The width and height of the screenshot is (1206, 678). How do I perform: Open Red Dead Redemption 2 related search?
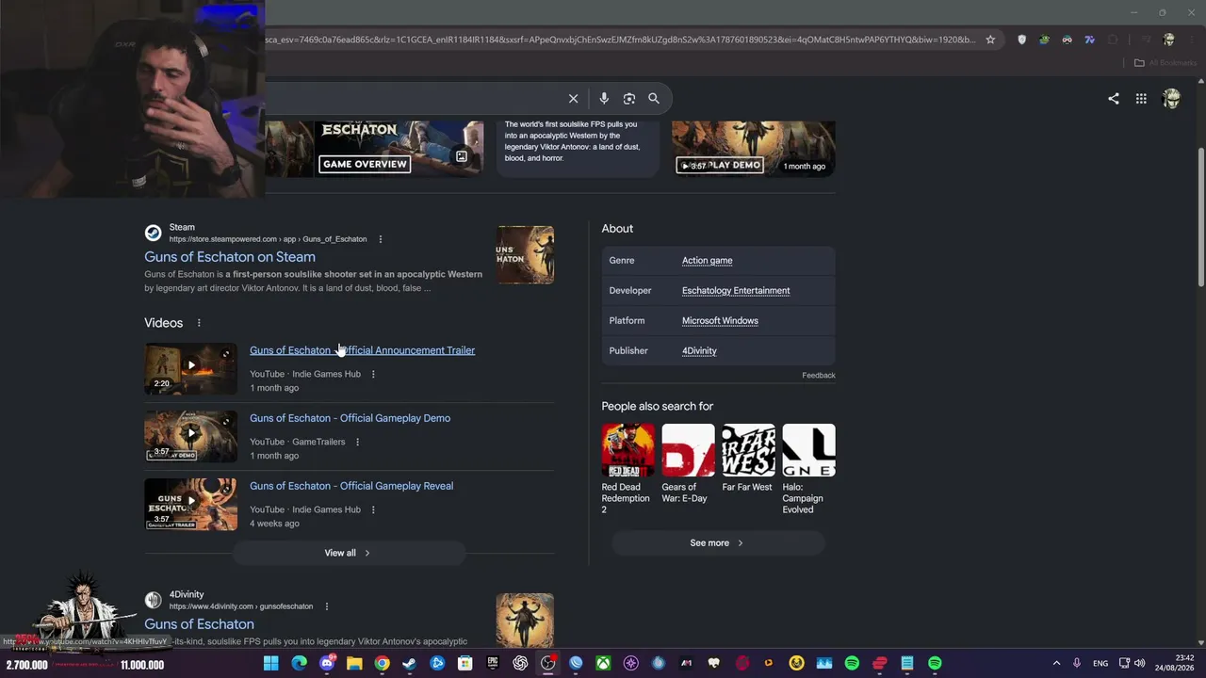pyautogui.click(x=627, y=469)
